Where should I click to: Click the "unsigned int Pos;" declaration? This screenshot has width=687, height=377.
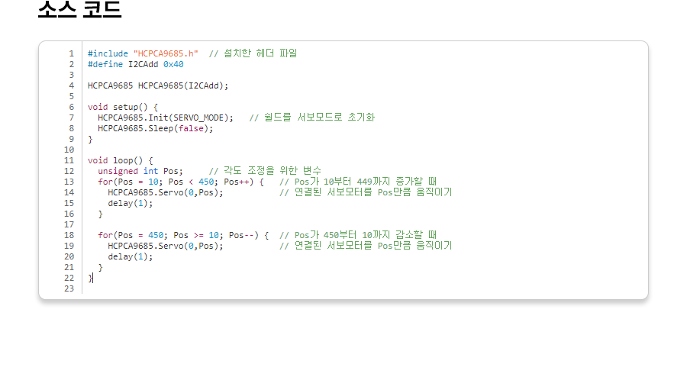140,171
